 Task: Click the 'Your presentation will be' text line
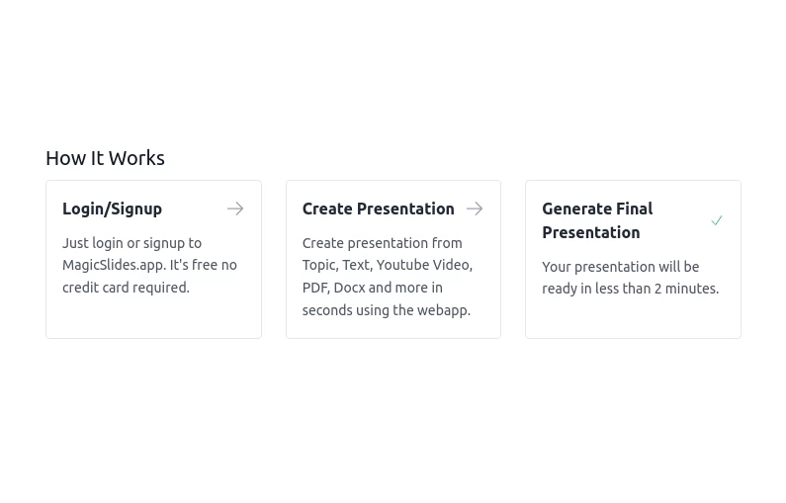(x=620, y=267)
